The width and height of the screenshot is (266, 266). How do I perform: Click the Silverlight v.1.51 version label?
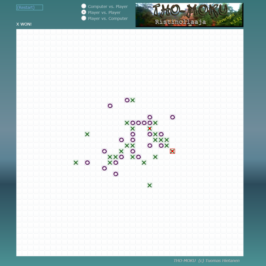pos(229,19)
